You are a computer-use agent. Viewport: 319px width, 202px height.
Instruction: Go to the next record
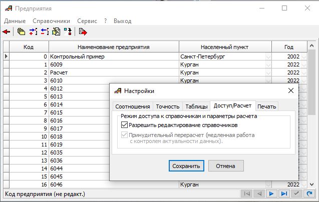point(271,193)
